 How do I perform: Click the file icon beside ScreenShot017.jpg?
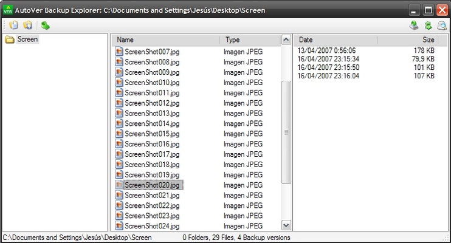click(119, 154)
